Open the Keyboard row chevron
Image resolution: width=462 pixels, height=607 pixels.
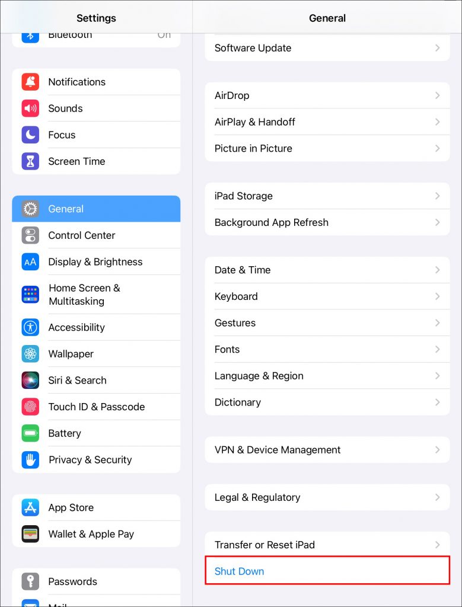(437, 296)
